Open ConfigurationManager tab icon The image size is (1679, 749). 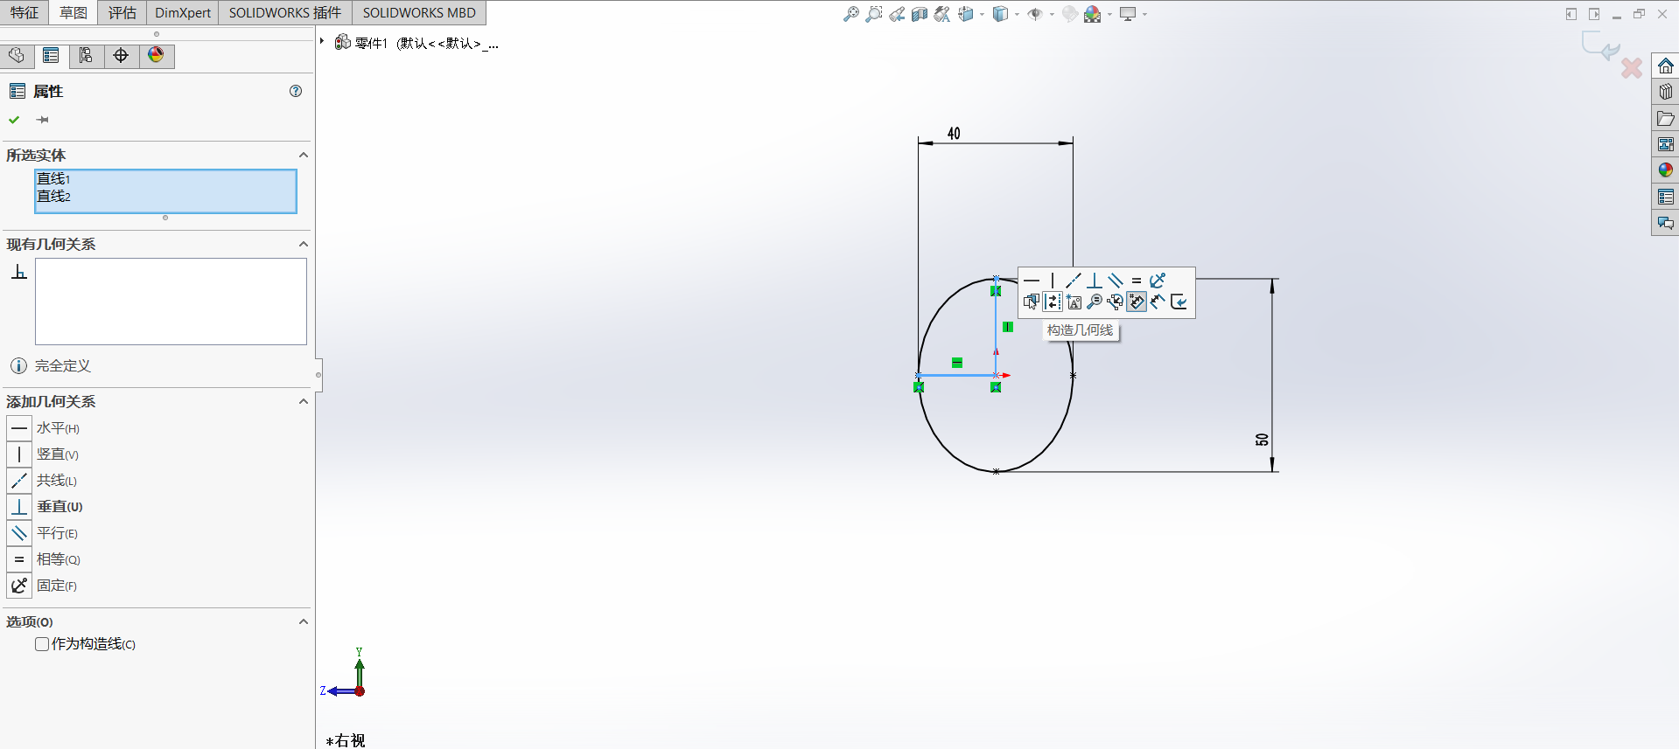[x=86, y=56]
